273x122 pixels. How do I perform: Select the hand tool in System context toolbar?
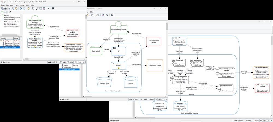[x=33, y=8]
